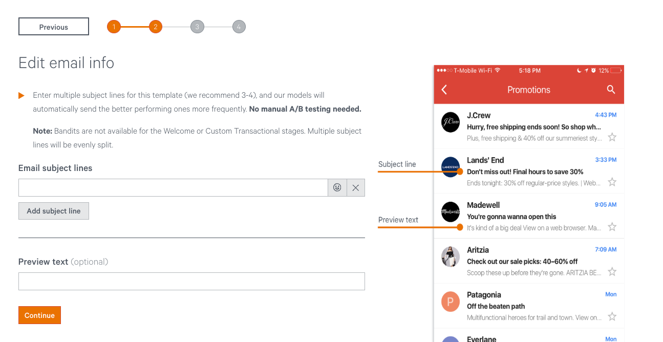Select the "Multifunctional heroes for trail and town" preview
Image resolution: width=663 pixels, height=342 pixels.
(534, 318)
